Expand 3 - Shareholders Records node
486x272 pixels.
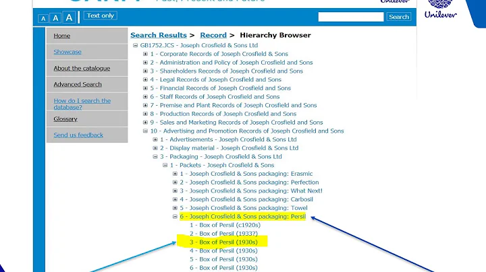(145, 71)
